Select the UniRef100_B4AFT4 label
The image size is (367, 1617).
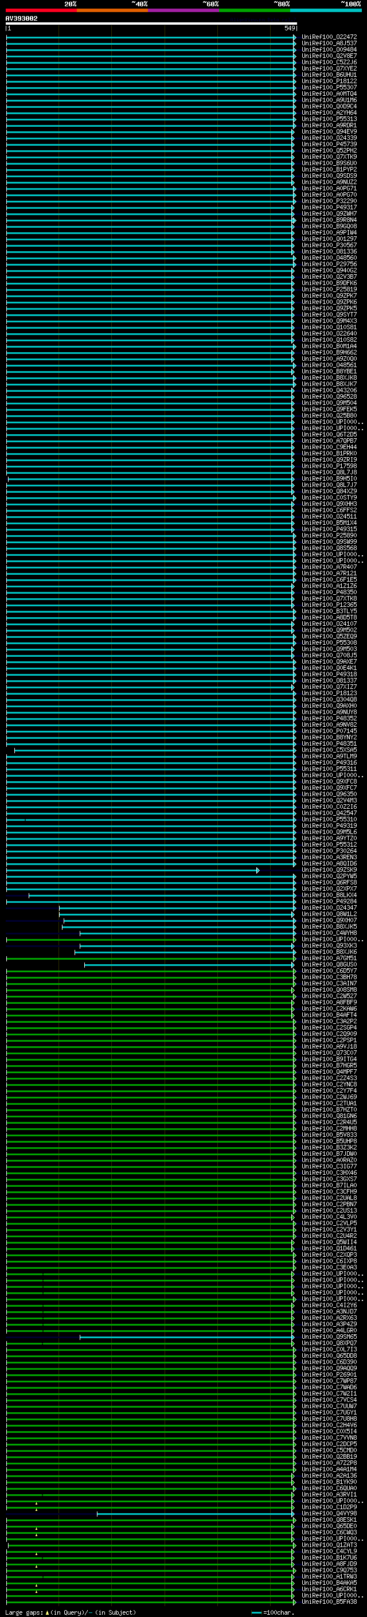tap(329, 1015)
